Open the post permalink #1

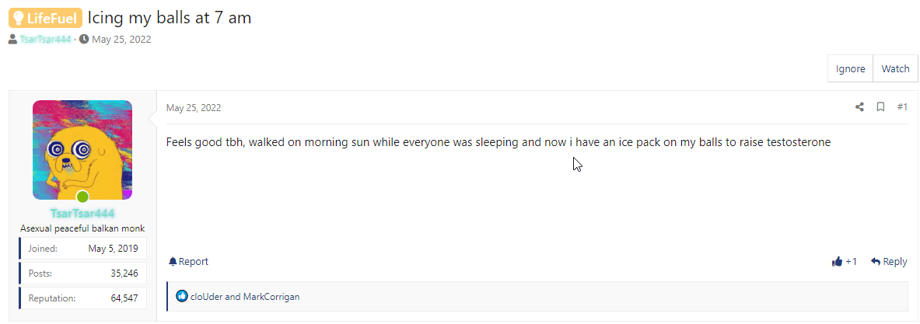coord(902,106)
